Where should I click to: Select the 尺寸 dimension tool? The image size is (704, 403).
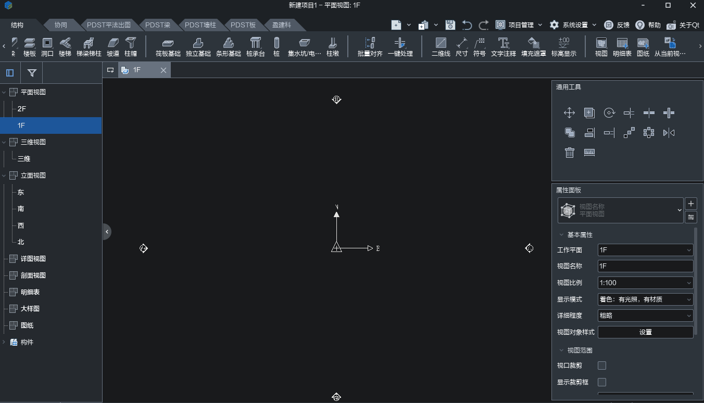click(x=461, y=46)
